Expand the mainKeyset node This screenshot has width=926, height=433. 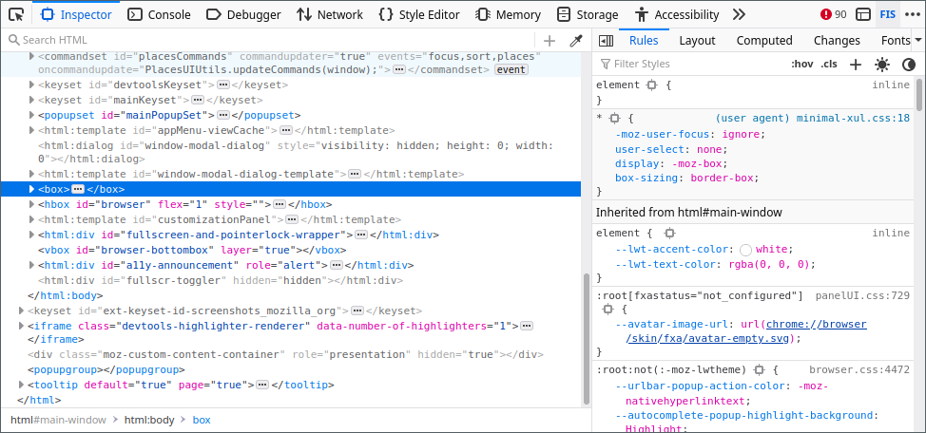coord(32,100)
